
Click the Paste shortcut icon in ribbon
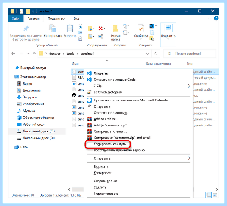tap(80, 38)
